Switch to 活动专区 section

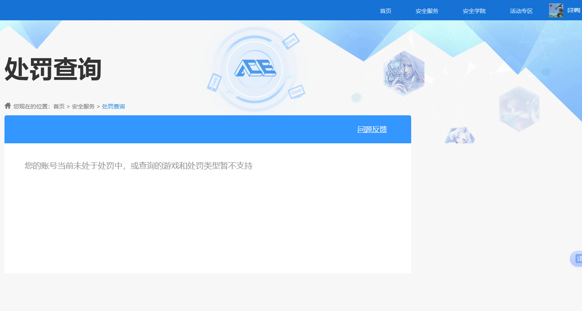pyautogui.click(x=521, y=11)
